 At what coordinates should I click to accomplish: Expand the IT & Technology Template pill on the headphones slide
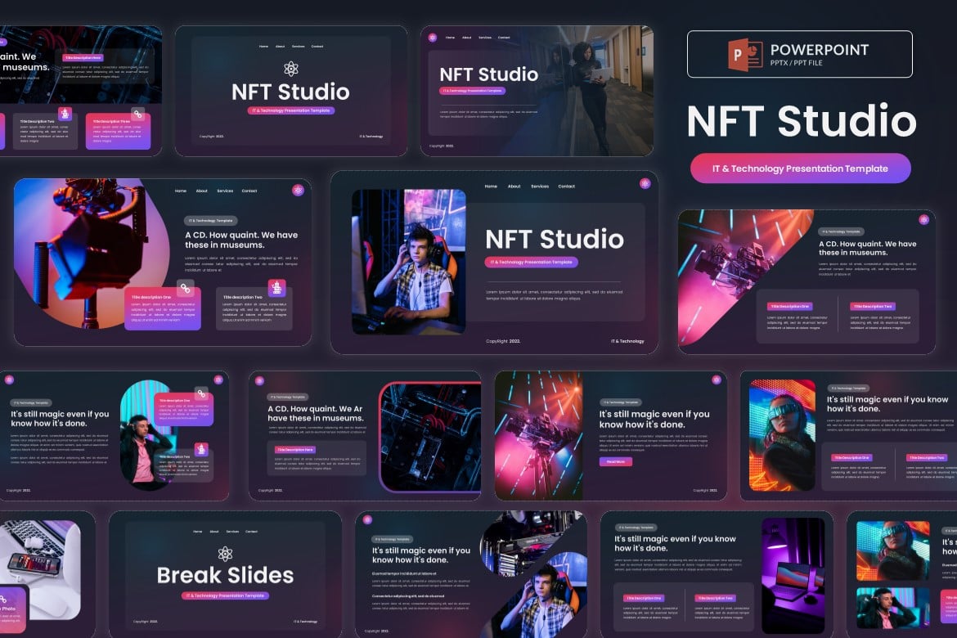click(30, 403)
